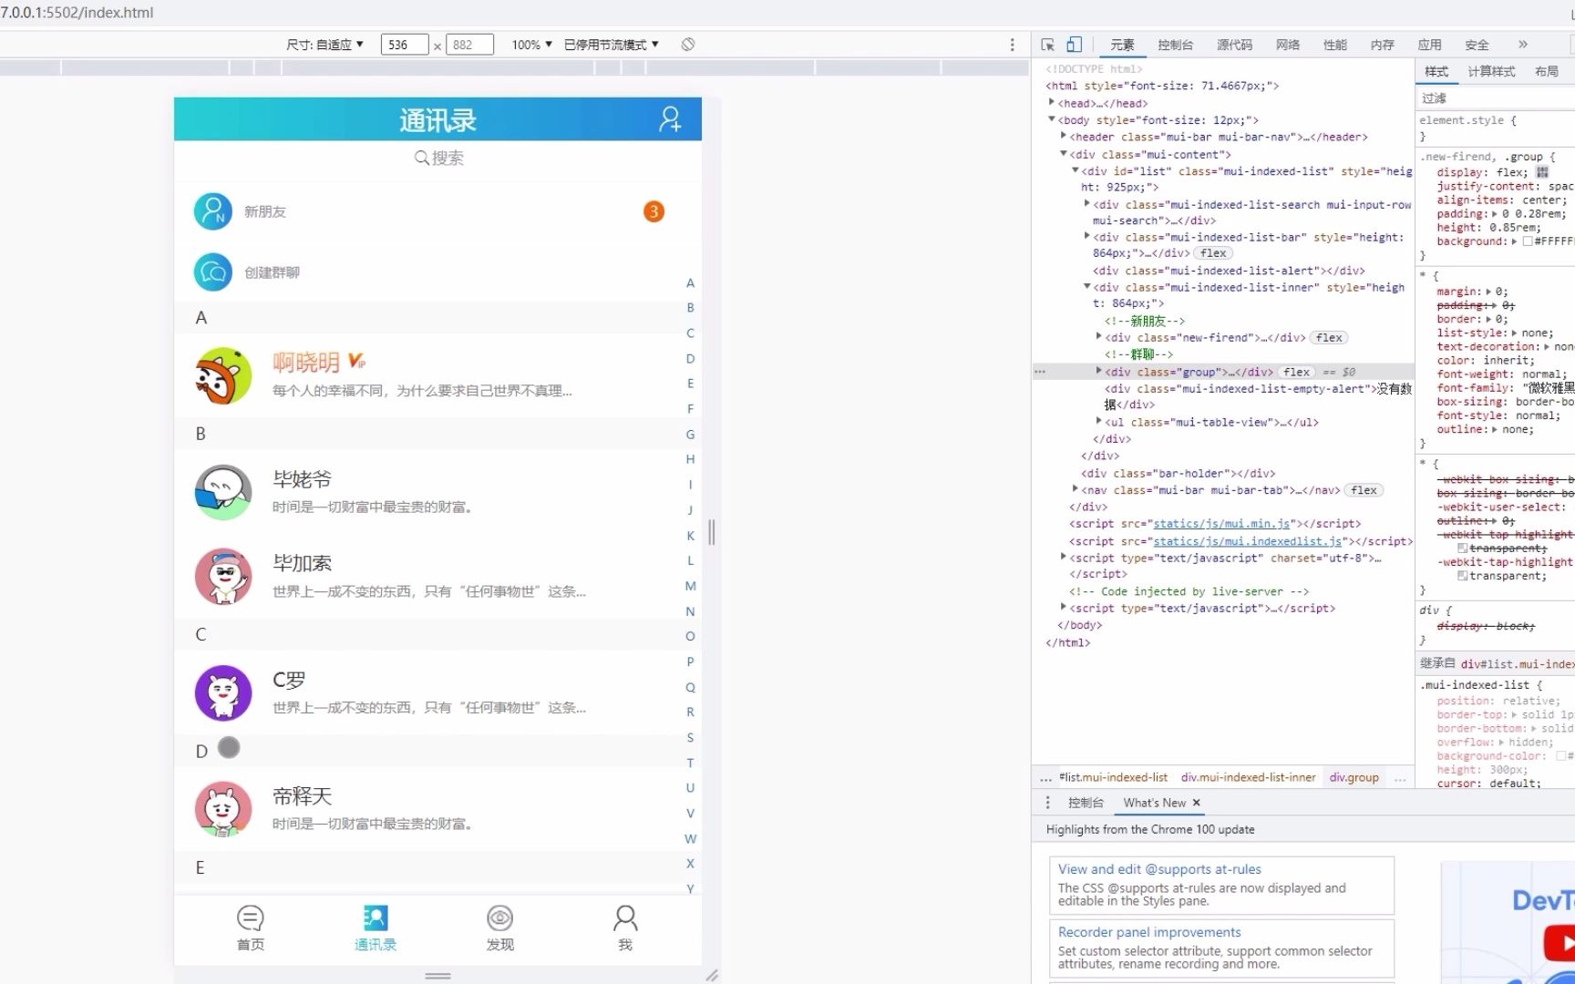The height and width of the screenshot is (984, 1575).
Task: Show more DevTools tabs chevron
Action: coord(1522,45)
